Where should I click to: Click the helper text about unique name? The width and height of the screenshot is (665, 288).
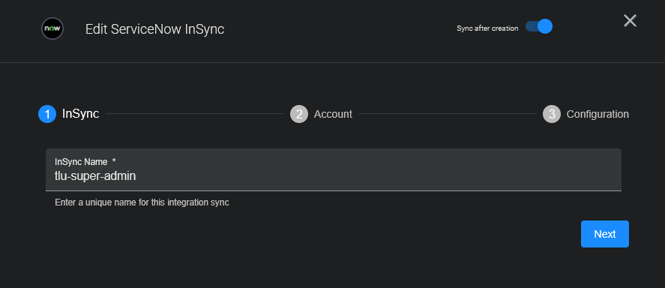(x=142, y=202)
